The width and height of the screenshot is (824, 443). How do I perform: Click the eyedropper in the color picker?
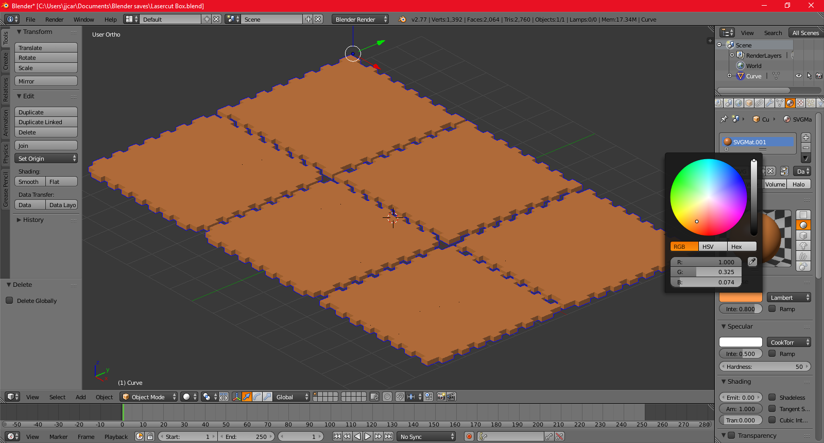(x=752, y=262)
